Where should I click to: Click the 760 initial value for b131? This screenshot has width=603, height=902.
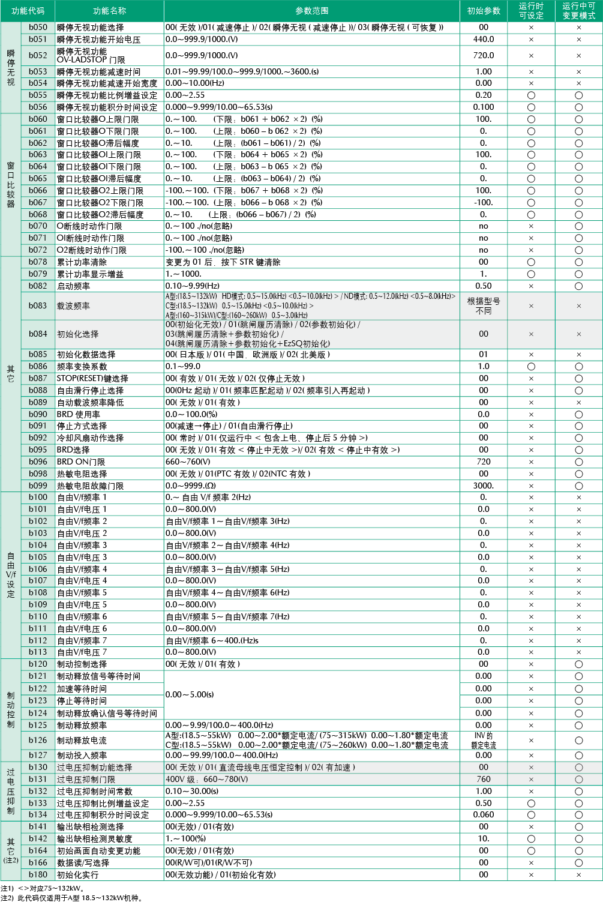tap(483, 780)
